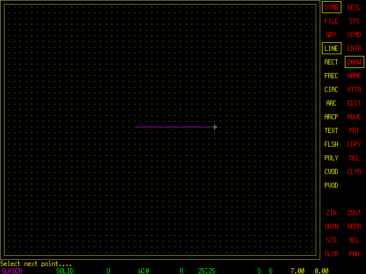Choose the FREC filled rectangle command
The width and height of the screenshot is (366, 274).
(331, 76)
